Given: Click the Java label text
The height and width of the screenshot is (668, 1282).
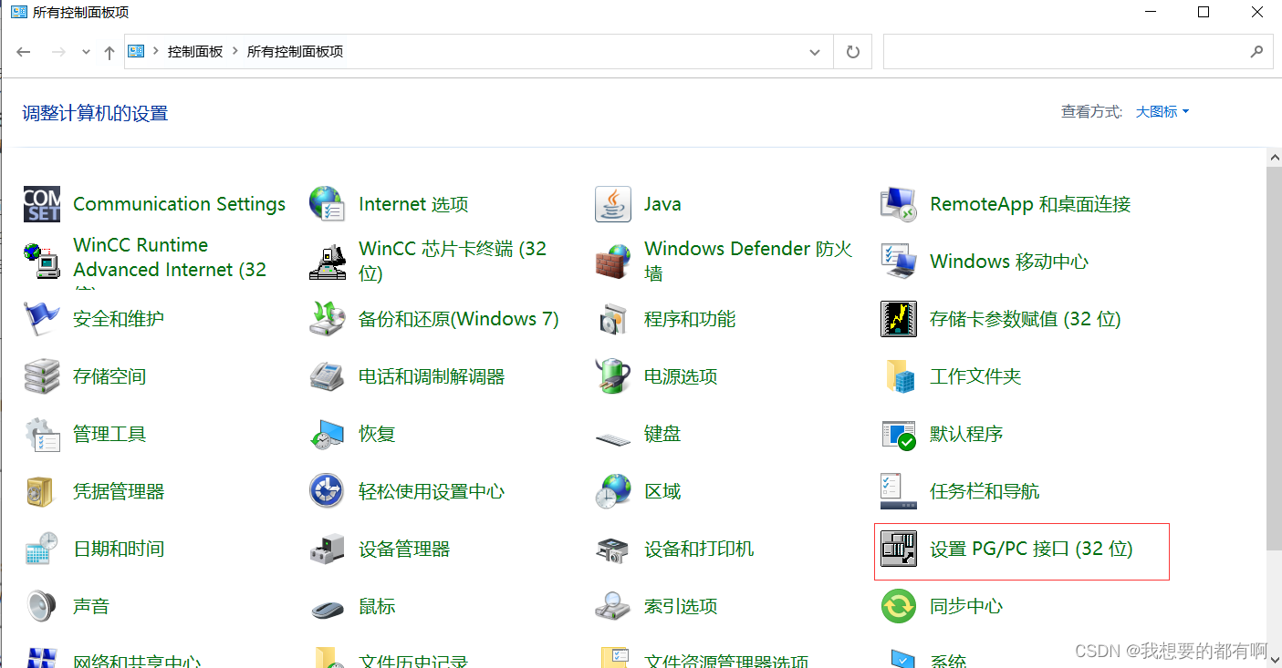Looking at the screenshot, I should (x=662, y=204).
